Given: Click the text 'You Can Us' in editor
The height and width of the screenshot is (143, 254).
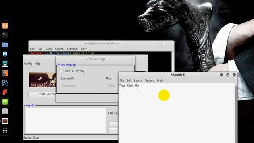Looking at the screenshot, I should 129,85.
